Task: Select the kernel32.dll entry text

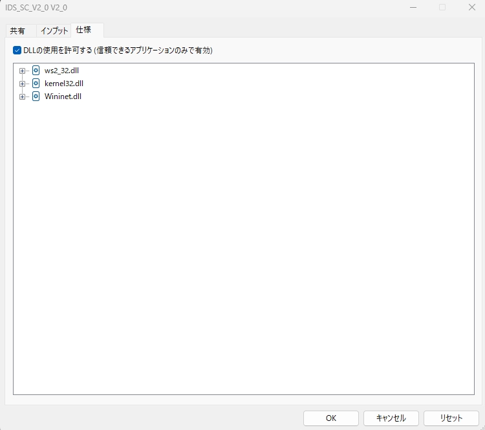Action: click(x=64, y=84)
